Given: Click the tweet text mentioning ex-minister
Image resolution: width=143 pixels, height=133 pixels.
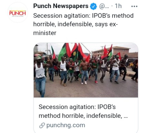Looking at the screenshot, I should (x=83, y=24).
